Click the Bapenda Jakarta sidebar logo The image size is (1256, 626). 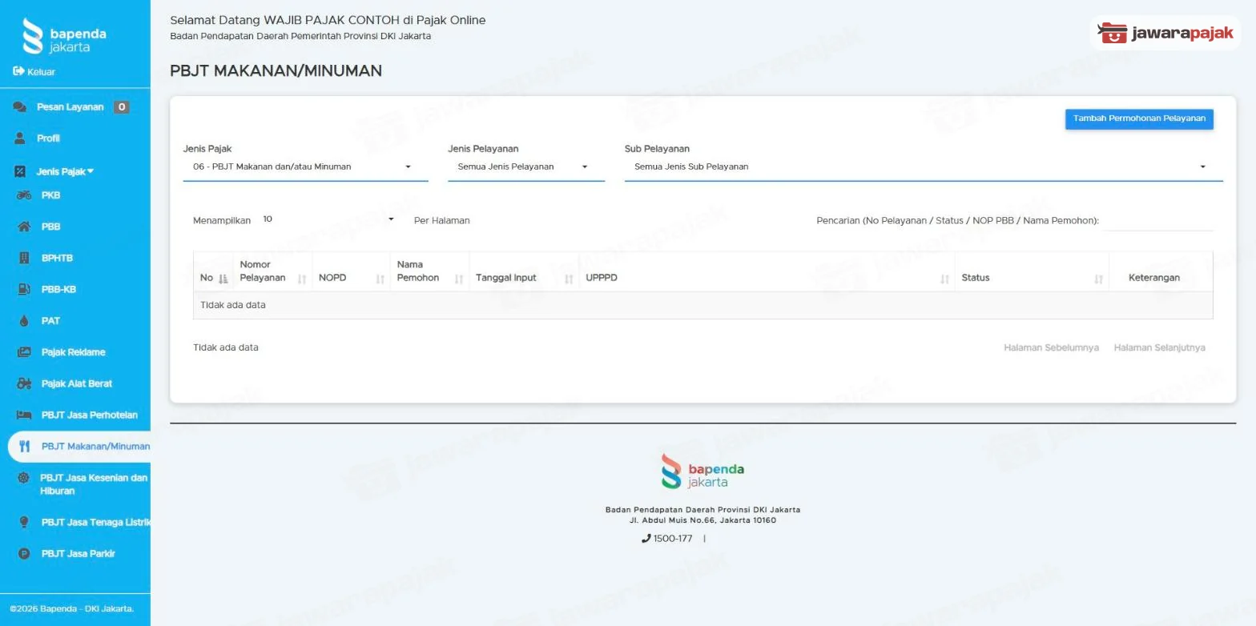[x=64, y=36]
